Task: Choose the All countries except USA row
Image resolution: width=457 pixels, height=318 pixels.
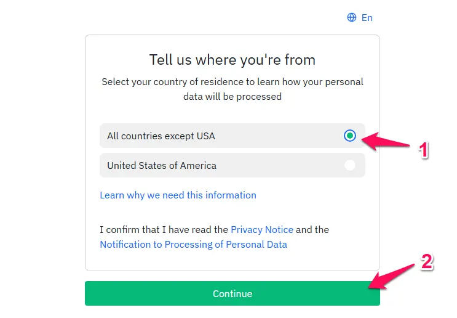Action: click(x=232, y=136)
